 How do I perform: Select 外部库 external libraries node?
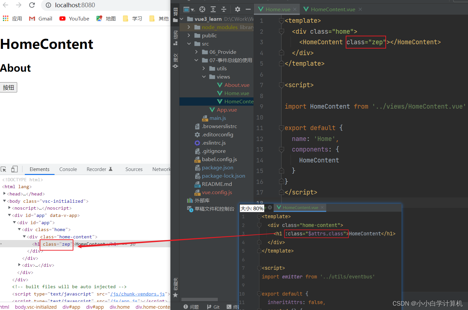pyautogui.click(x=198, y=200)
